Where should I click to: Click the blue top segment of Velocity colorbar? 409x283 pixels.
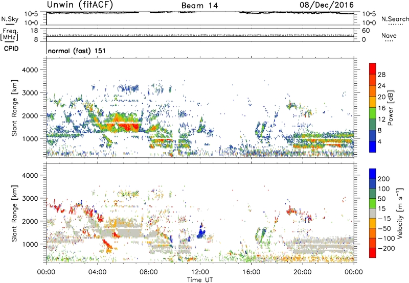click(x=373, y=174)
